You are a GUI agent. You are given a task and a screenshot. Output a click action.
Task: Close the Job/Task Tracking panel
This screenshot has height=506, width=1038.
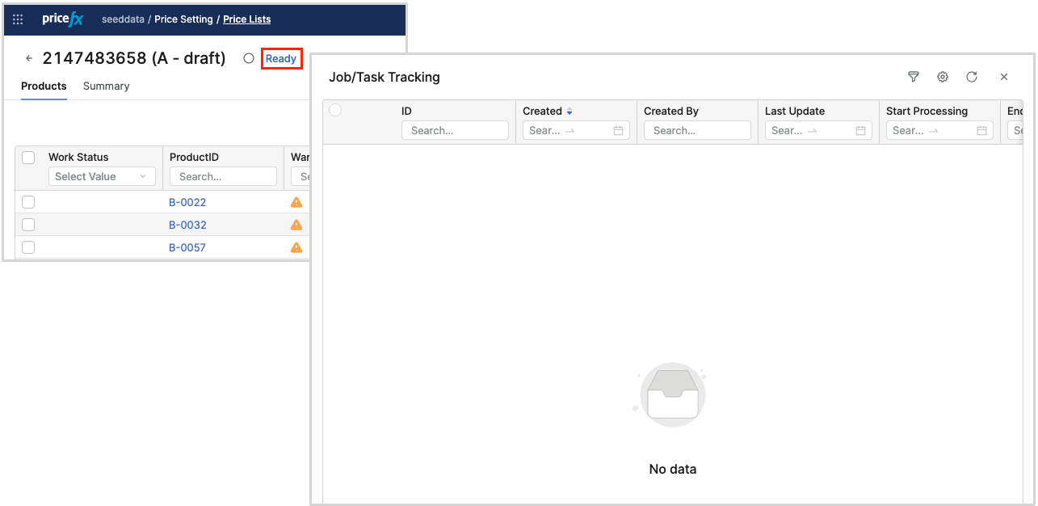coord(1004,77)
